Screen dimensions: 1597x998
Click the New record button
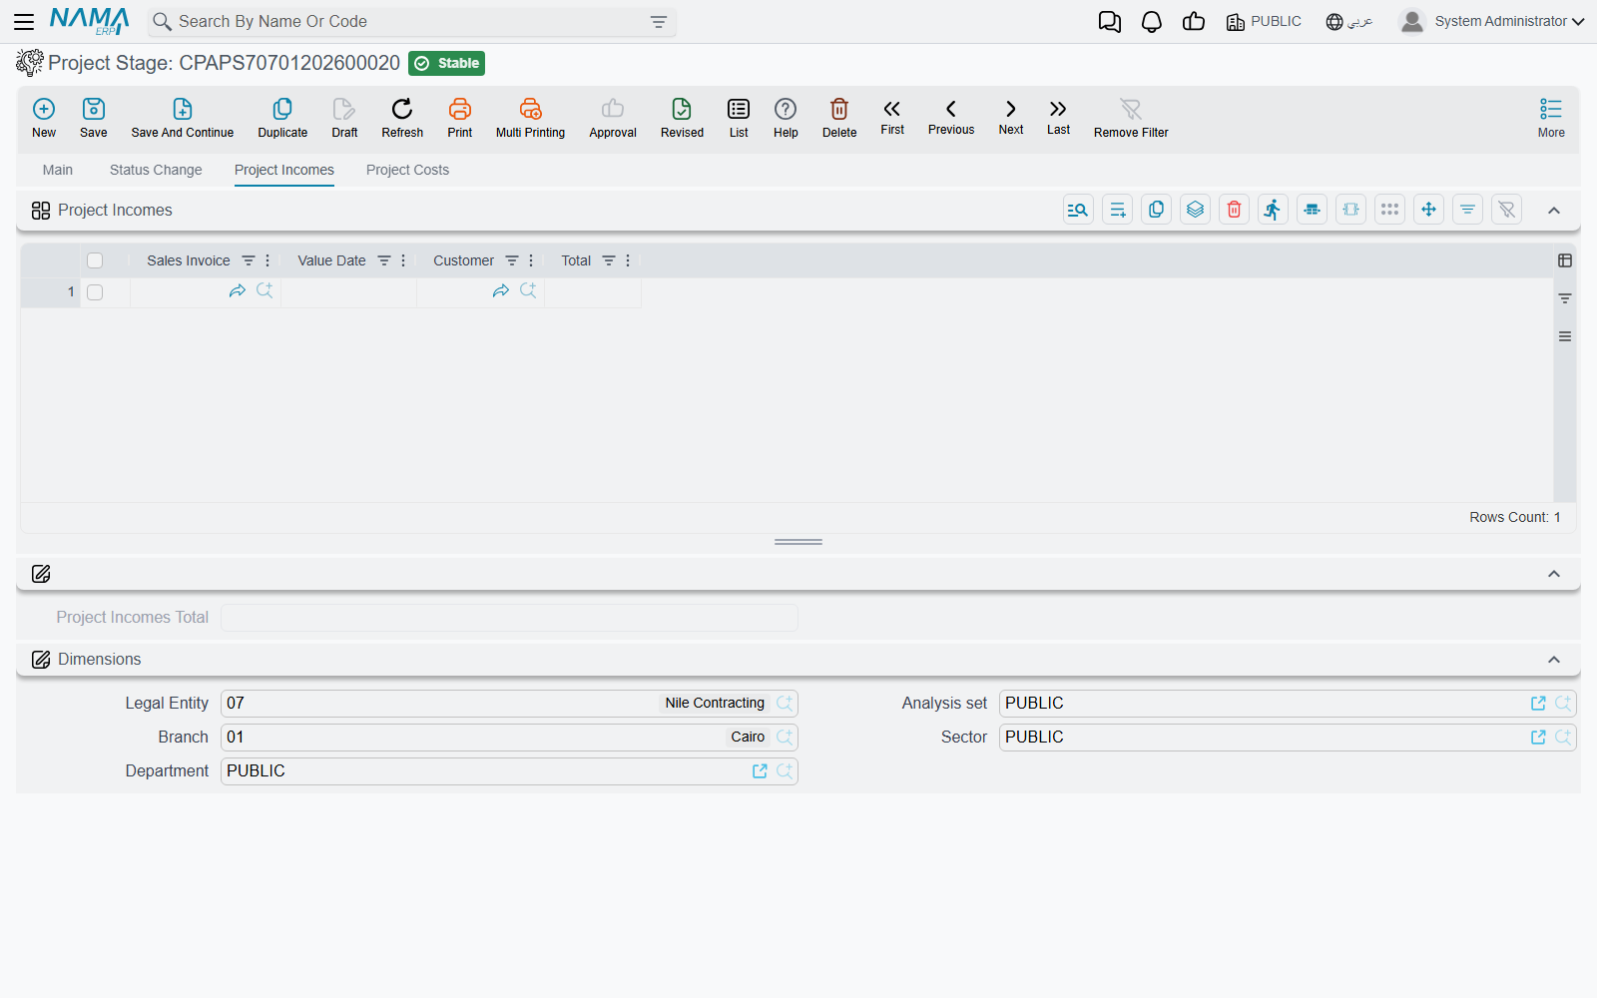tap(44, 118)
